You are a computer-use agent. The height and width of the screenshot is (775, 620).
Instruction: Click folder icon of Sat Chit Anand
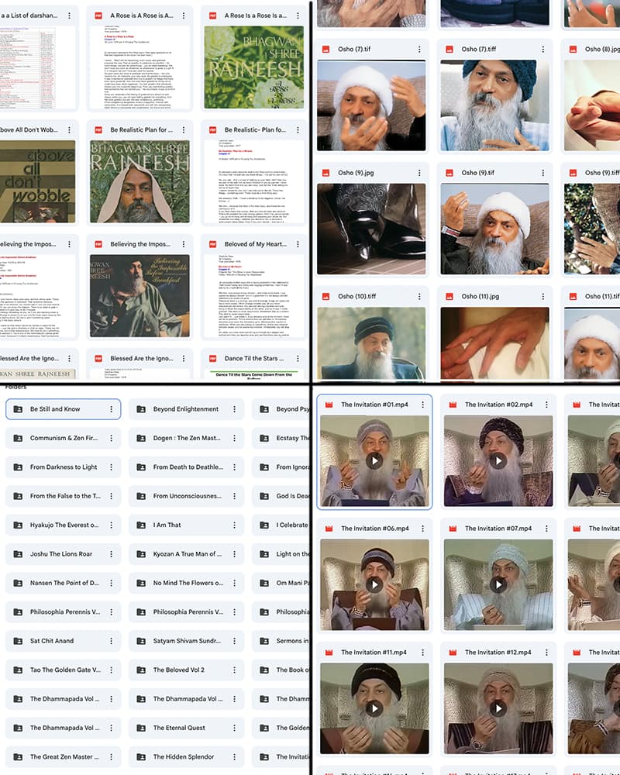pos(18,641)
